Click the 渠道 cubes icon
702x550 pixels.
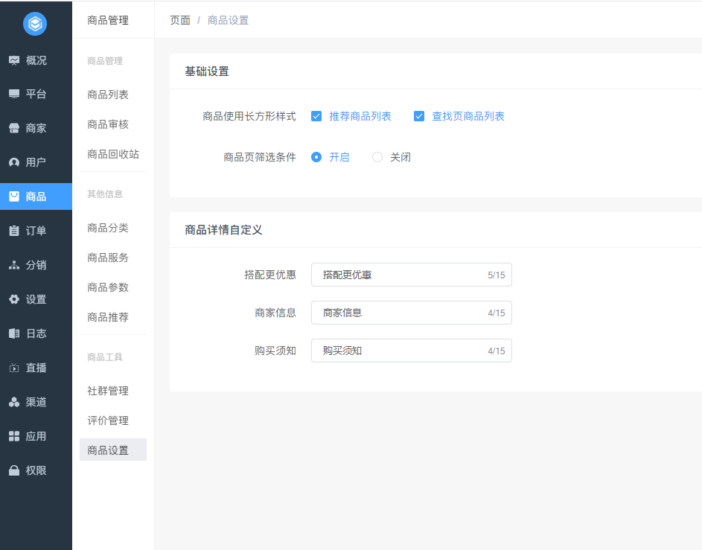14,402
